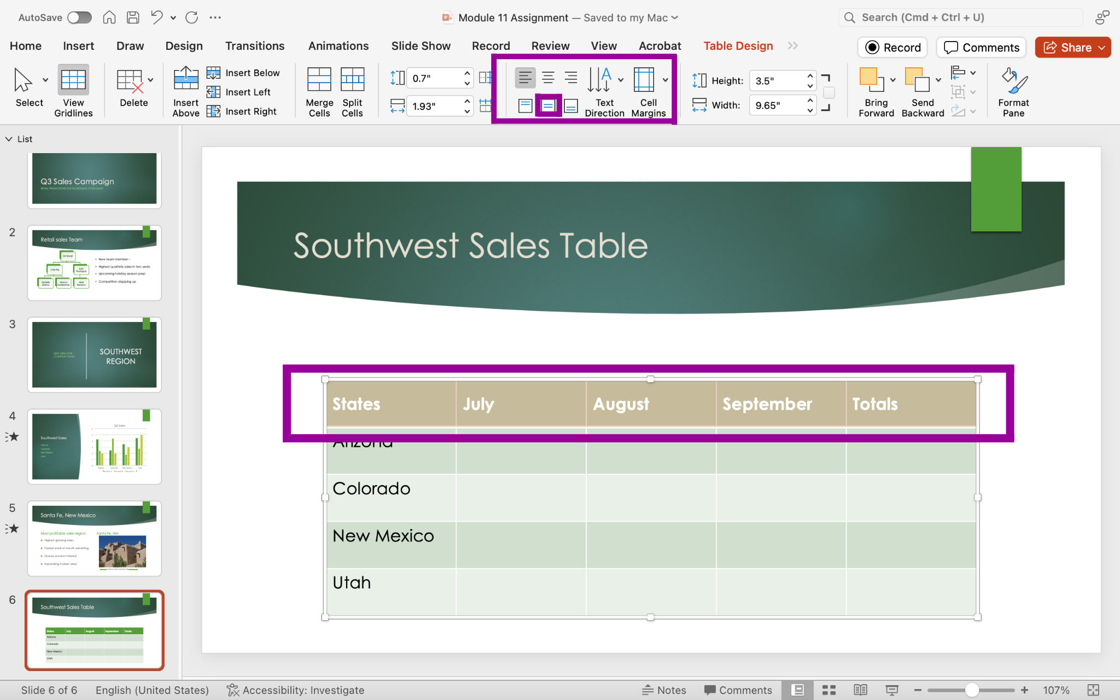This screenshot has width=1120, height=700.
Task: Open the Transitions tab
Action: (255, 46)
